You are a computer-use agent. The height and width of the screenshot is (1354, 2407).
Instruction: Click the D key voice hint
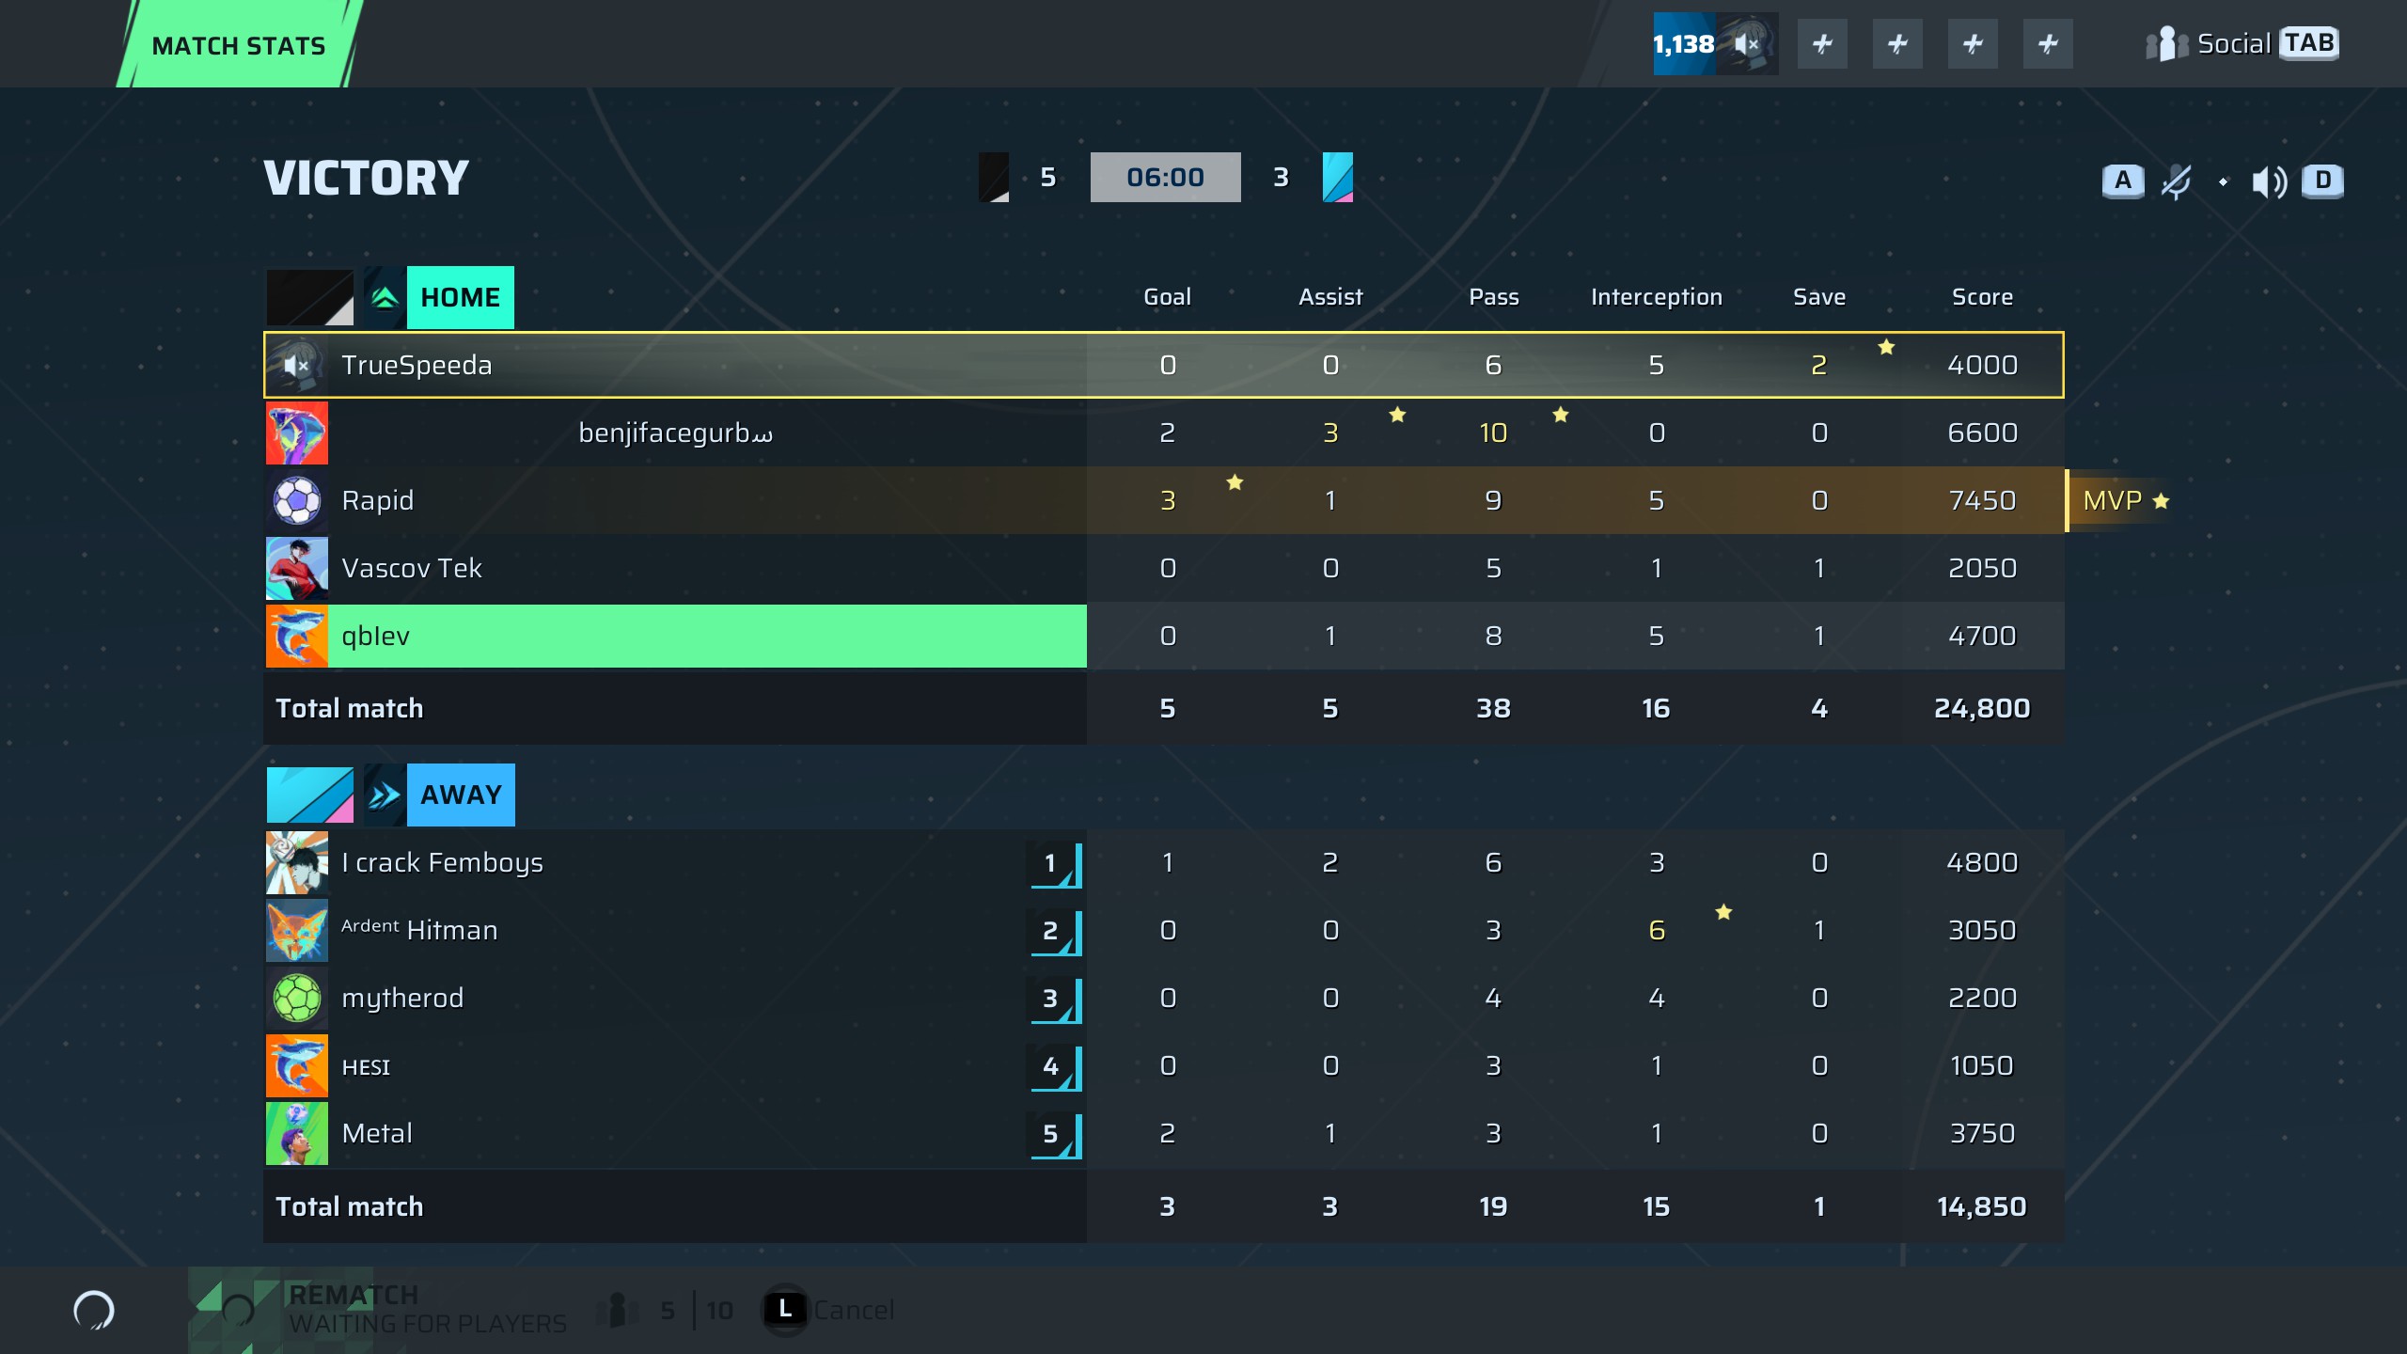[x=2322, y=181]
